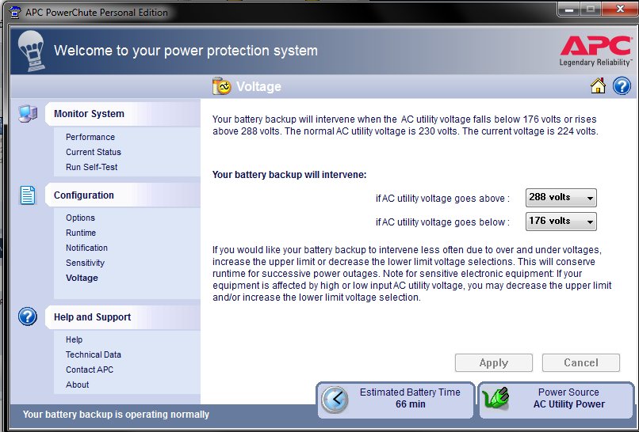View Technical Data page
639x432 pixels.
[x=94, y=354]
